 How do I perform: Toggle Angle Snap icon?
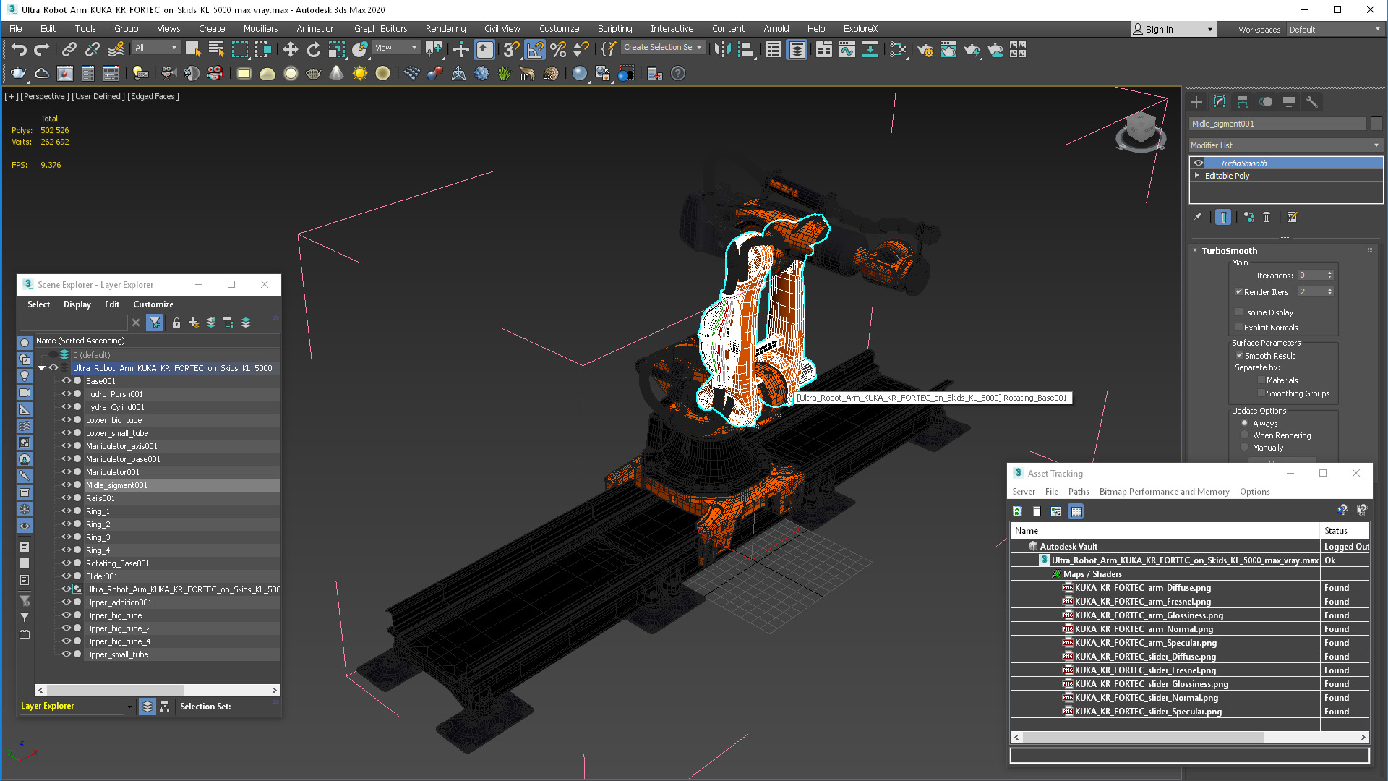(535, 49)
